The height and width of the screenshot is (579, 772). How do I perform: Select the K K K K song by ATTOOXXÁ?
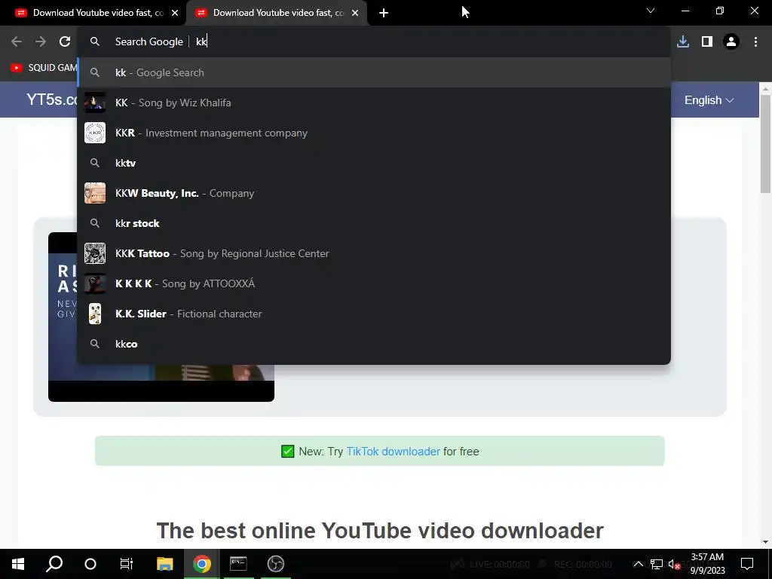(x=374, y=283)
